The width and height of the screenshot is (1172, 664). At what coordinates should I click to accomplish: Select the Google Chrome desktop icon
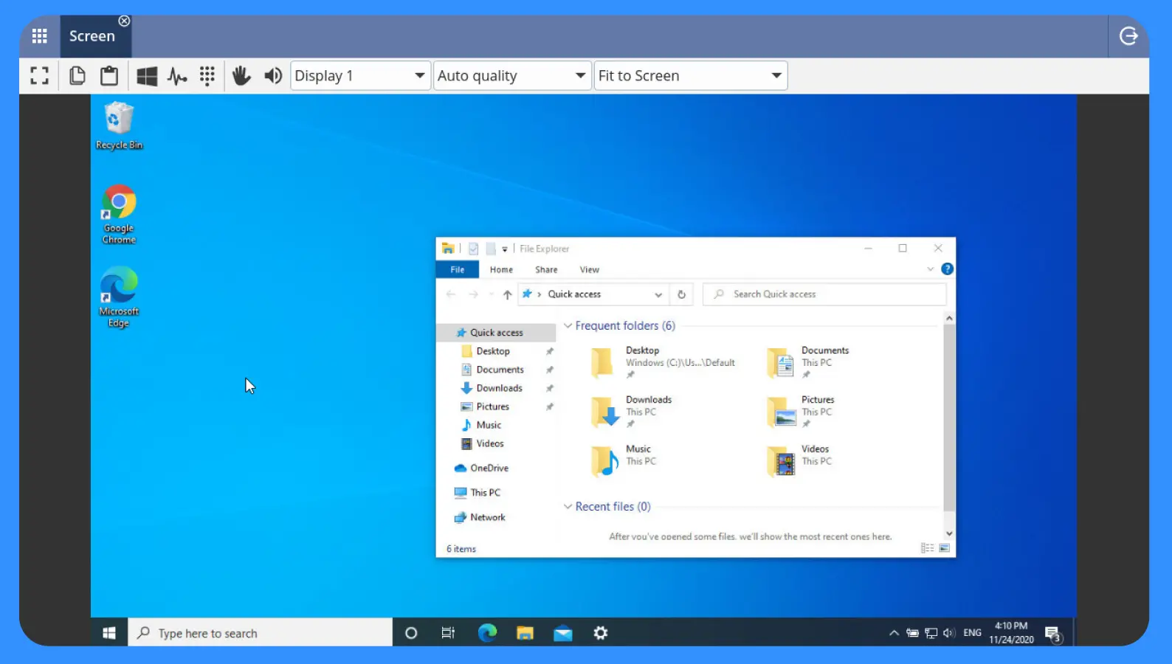(119, 215)
